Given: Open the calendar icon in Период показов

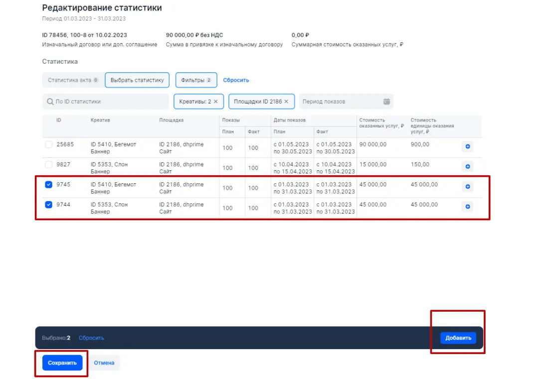Looking at the screenshot, I should pos(386,102).
